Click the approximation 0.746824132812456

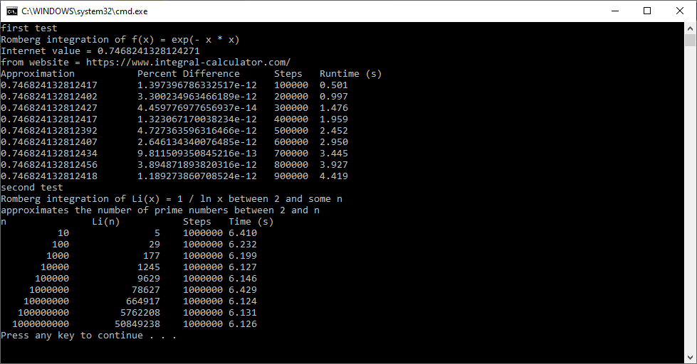[48, 165]
